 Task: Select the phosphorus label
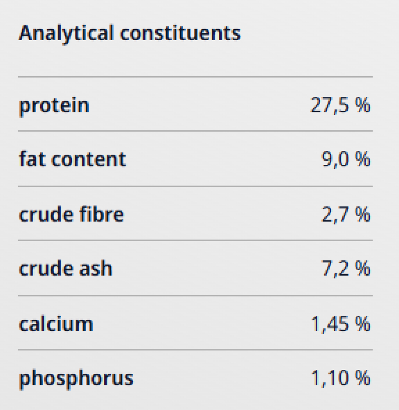pyautogui.click(x=76, y=378)
